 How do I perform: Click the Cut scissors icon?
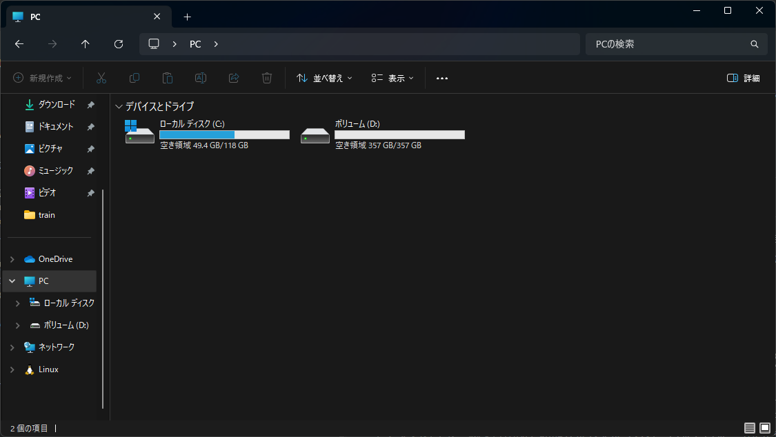[x=101, y=78]
